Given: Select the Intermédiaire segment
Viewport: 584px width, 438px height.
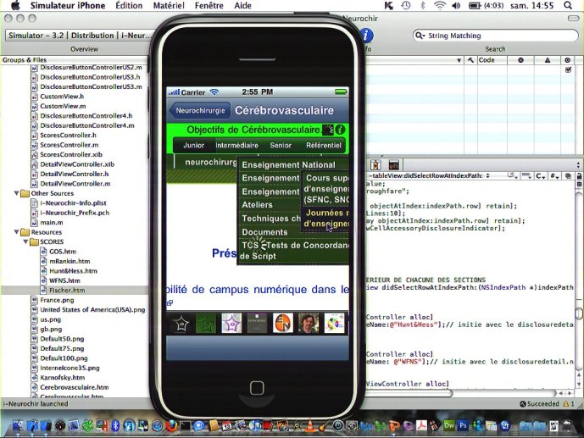Looking at the screenshot, I should 237,146.
